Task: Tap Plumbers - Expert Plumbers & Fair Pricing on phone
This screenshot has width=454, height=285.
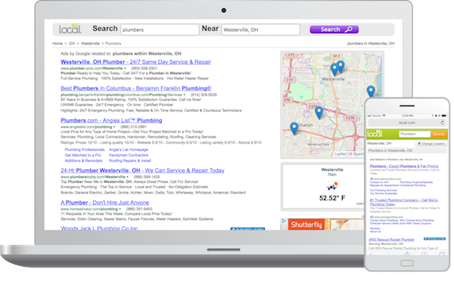Action: 404,166
